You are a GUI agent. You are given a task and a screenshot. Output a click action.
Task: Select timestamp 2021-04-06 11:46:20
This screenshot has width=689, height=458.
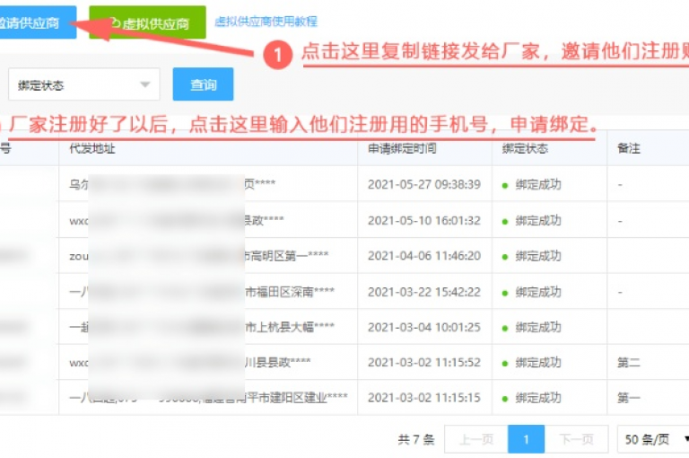click(x=424, y=256)
